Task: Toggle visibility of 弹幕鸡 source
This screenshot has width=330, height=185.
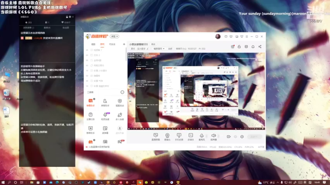Action: coord(87,76)
